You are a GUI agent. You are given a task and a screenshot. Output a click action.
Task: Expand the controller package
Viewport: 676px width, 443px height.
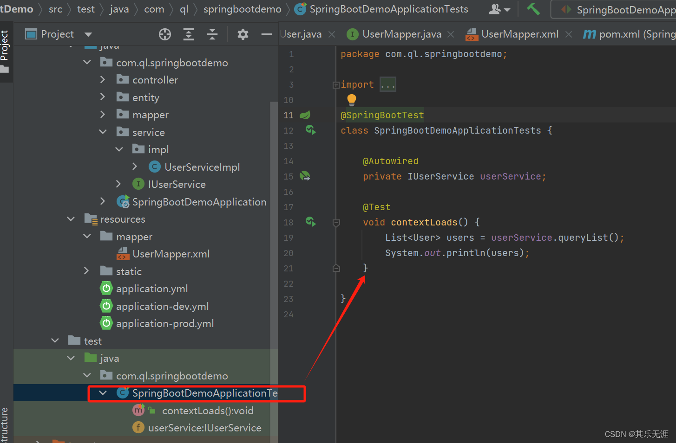tap(103, 80)
